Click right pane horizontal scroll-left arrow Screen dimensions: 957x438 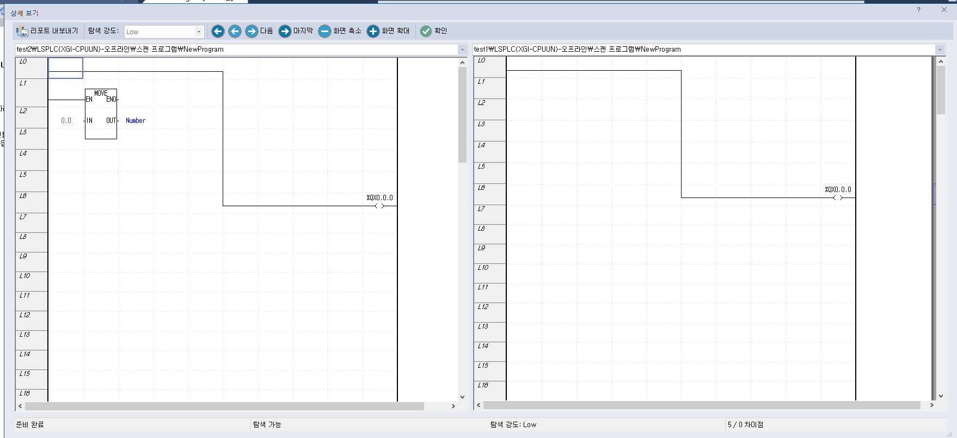click(x=478, y=405)
